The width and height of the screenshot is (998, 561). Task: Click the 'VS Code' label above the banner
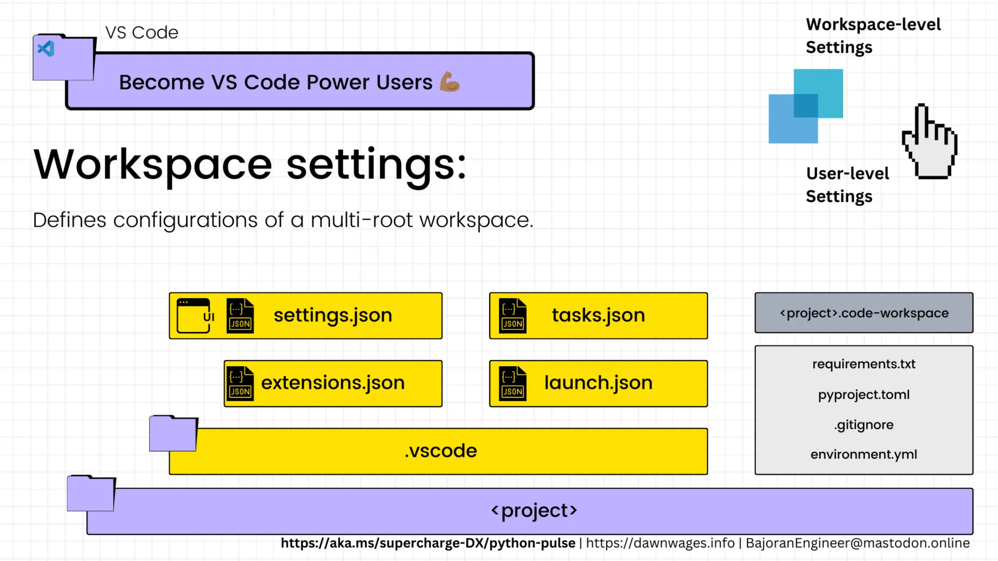[142, 33]
